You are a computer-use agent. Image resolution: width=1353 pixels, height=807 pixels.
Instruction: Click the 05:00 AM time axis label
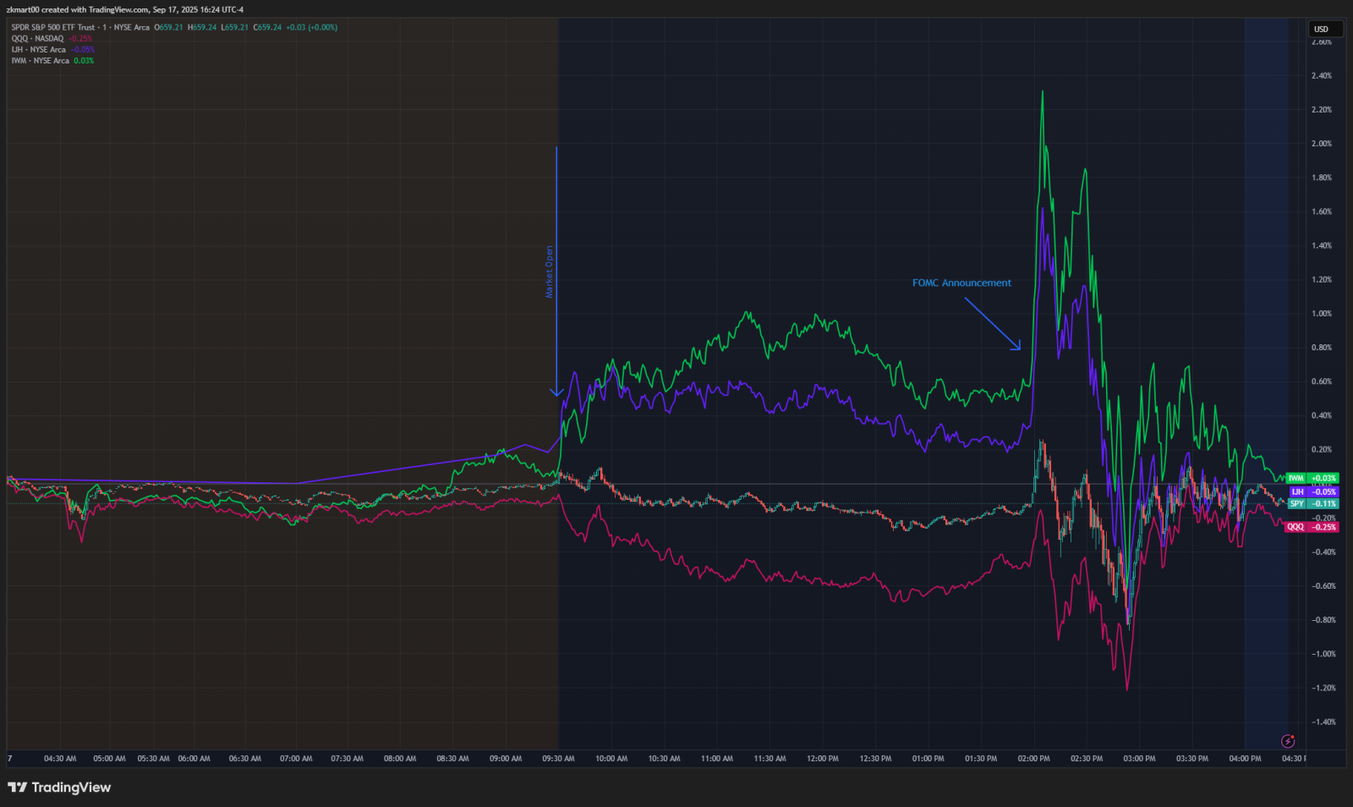click(109, 759)
